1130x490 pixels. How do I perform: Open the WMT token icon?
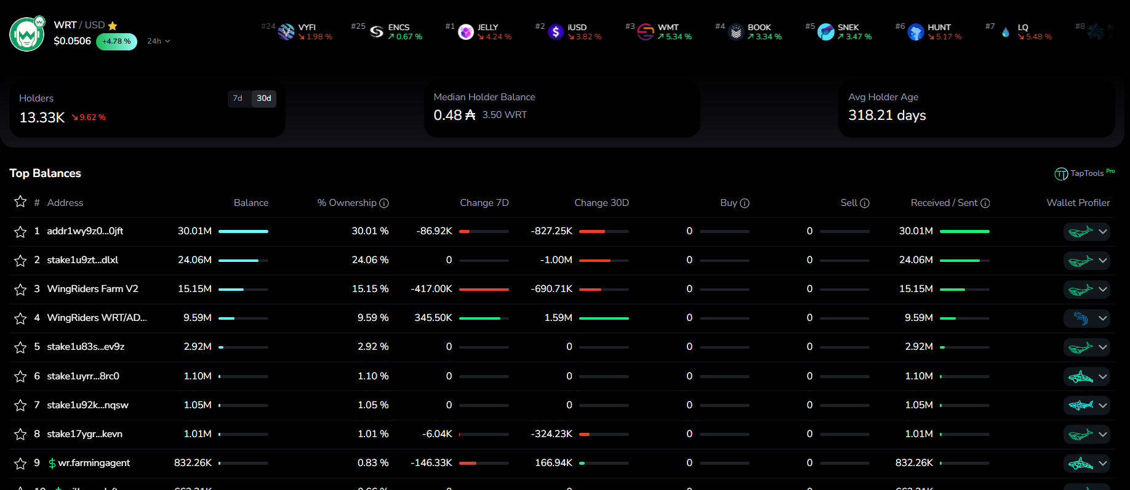coord(646,32)
